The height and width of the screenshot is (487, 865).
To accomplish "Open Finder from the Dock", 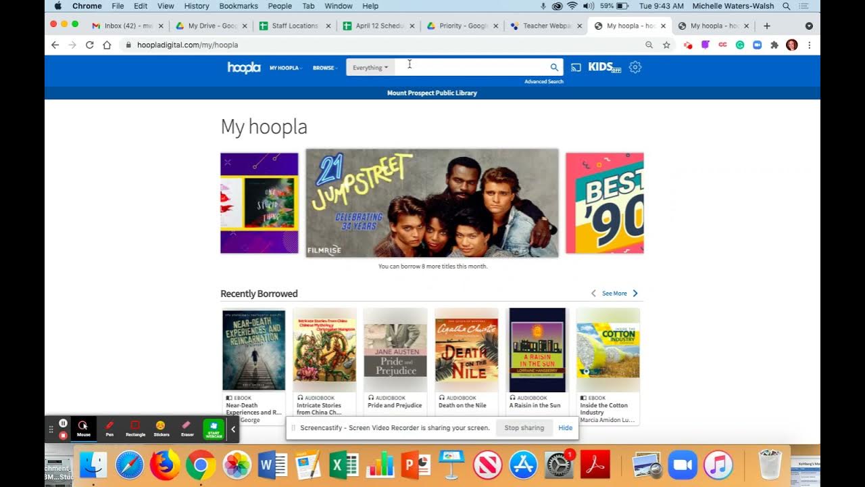I will pos(93,465).
